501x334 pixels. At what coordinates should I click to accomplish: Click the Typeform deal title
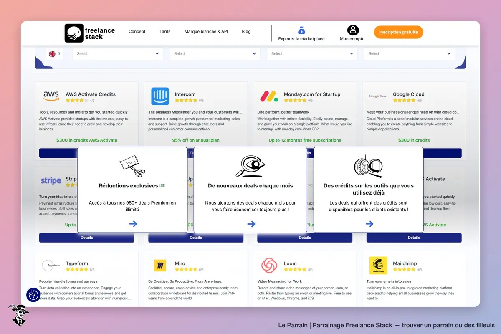(77, 263)
